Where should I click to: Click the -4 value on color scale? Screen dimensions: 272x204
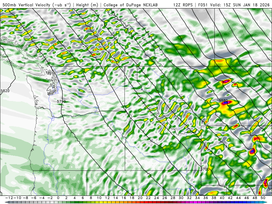[42, 198]
